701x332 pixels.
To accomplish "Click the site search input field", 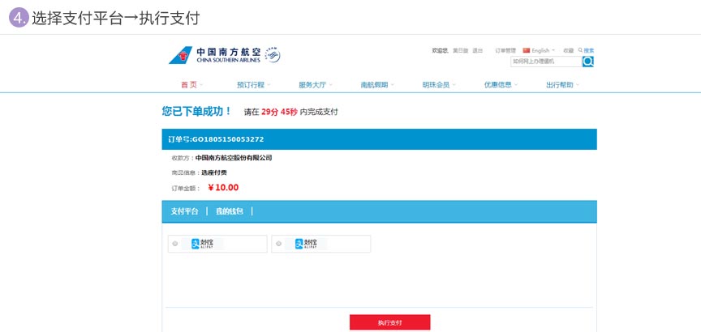I will click(545, 62).
